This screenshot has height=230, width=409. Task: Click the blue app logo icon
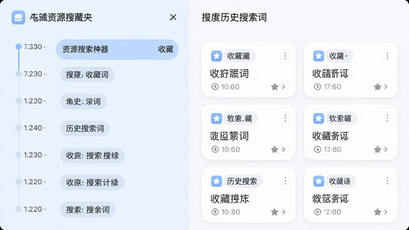point(18,18)
